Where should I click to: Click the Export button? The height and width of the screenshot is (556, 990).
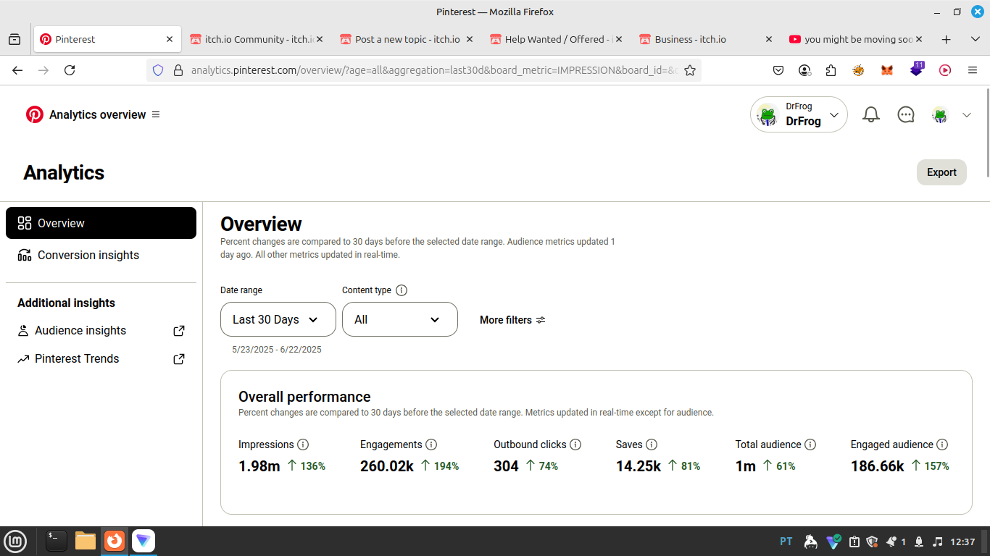click(x=941, y=172)
